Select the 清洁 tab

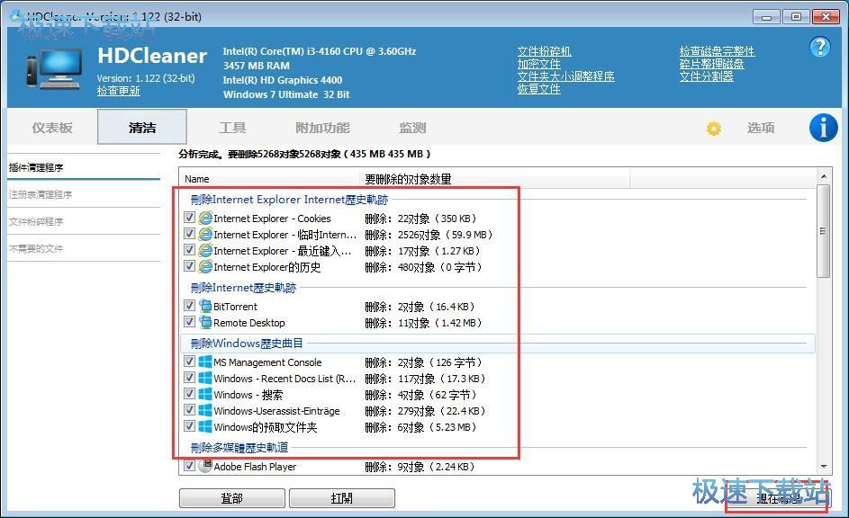142,127
